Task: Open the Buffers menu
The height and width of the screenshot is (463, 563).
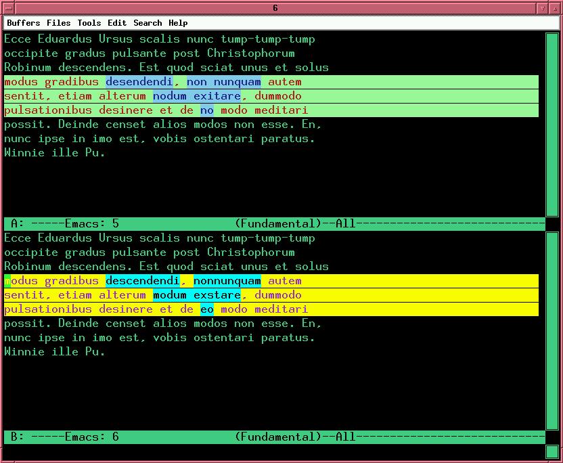Action: 23,23
